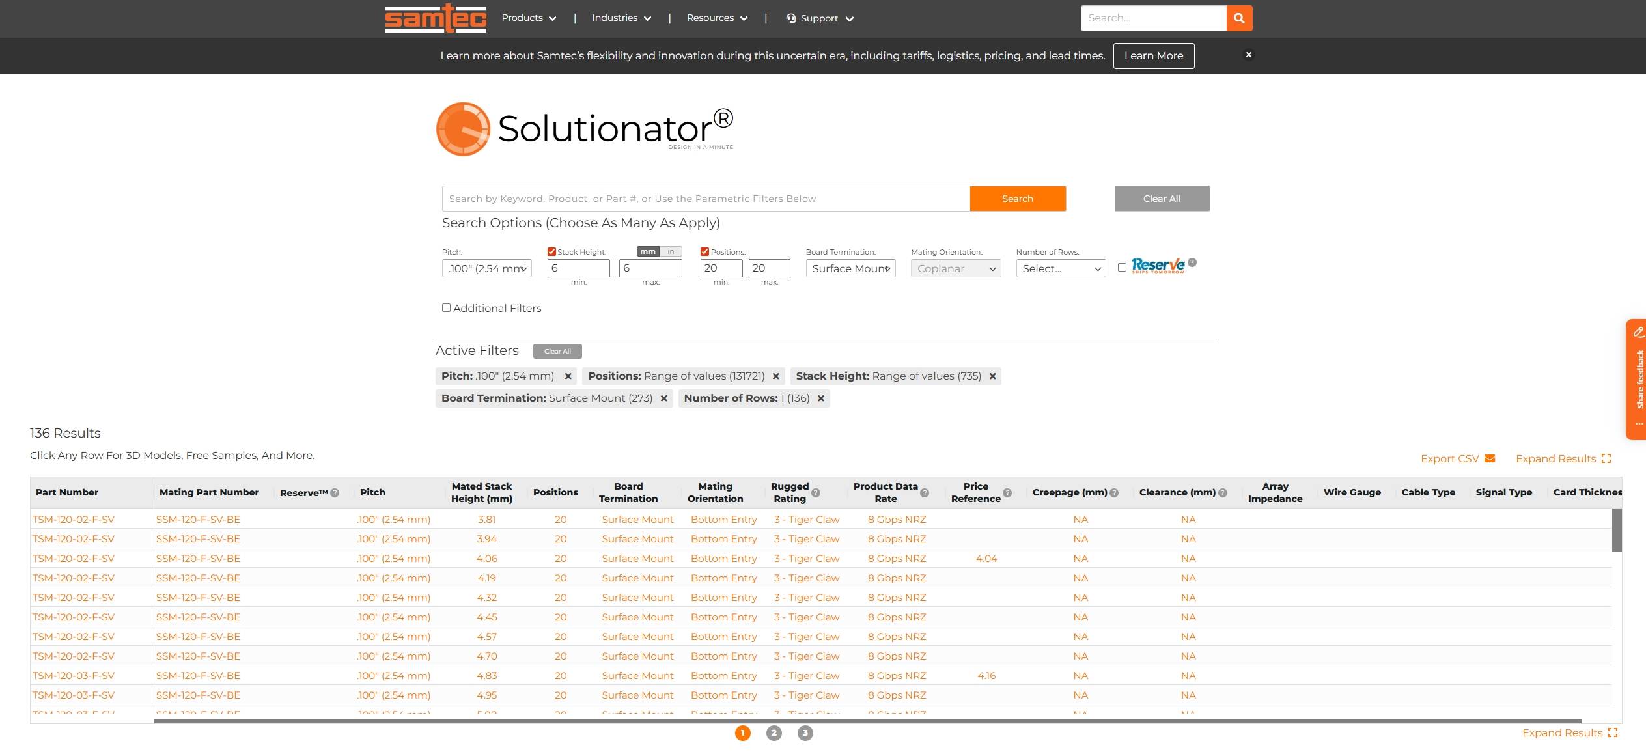Click the Mated Stack Height column header
This screenshot has height=752, width=1646.
tap(482, 493)
